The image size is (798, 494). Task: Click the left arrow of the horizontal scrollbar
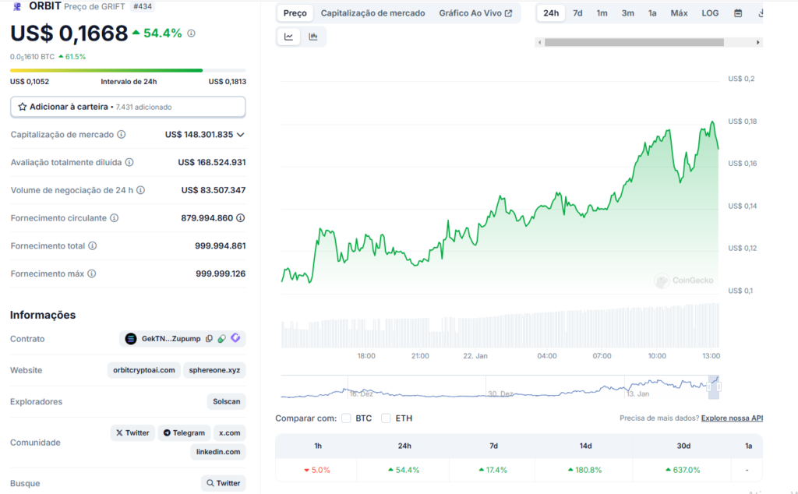tap(540, 42)
